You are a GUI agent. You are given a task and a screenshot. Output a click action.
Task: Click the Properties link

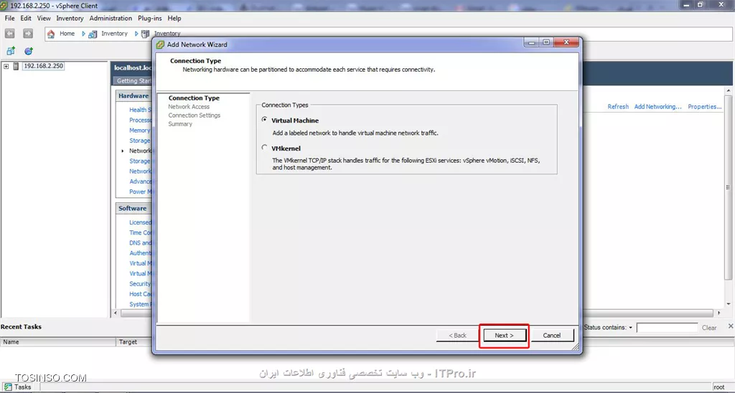[705, 107]
